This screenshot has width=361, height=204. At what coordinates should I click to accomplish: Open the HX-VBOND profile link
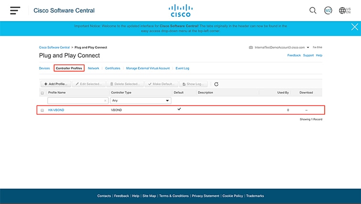tap(56, 110)
